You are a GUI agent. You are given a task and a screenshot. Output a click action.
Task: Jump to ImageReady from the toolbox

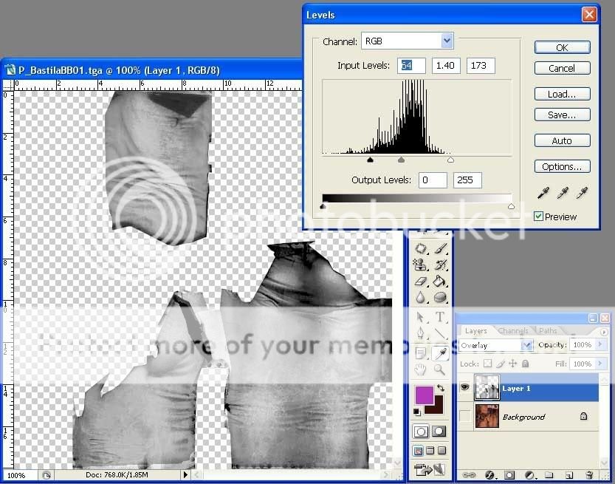point(430,469)
